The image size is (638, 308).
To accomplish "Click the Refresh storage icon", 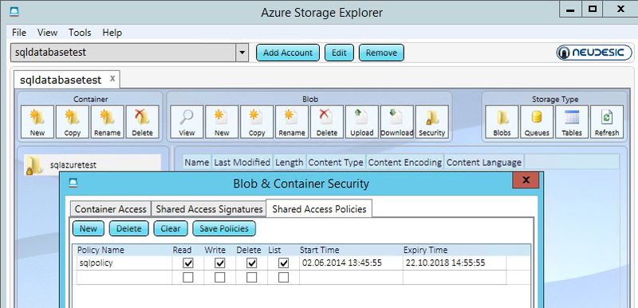I will [x=607, y=122].
